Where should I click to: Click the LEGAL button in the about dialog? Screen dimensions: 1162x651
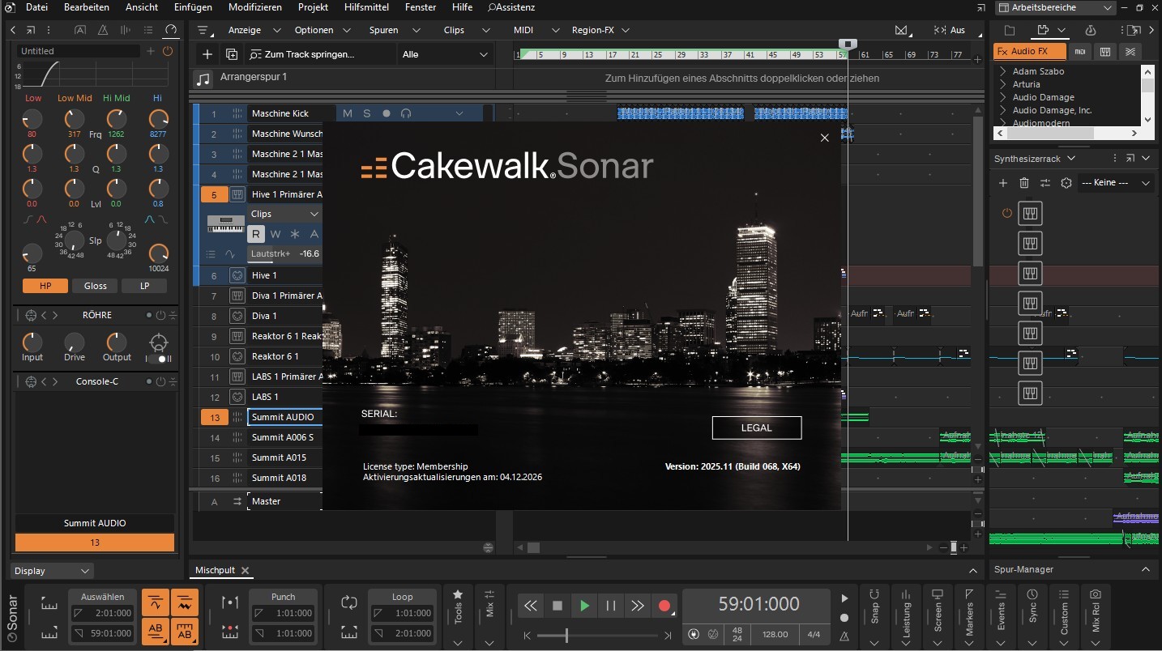pos(756,428)
